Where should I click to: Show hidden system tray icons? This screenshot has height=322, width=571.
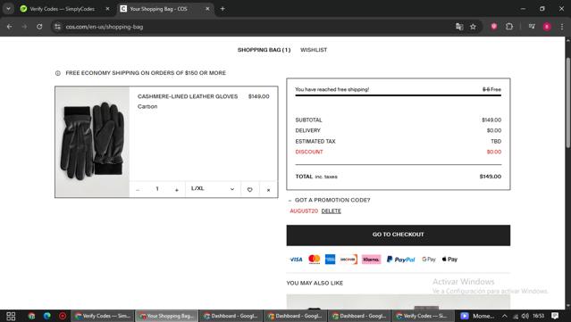tap(504, 316)
